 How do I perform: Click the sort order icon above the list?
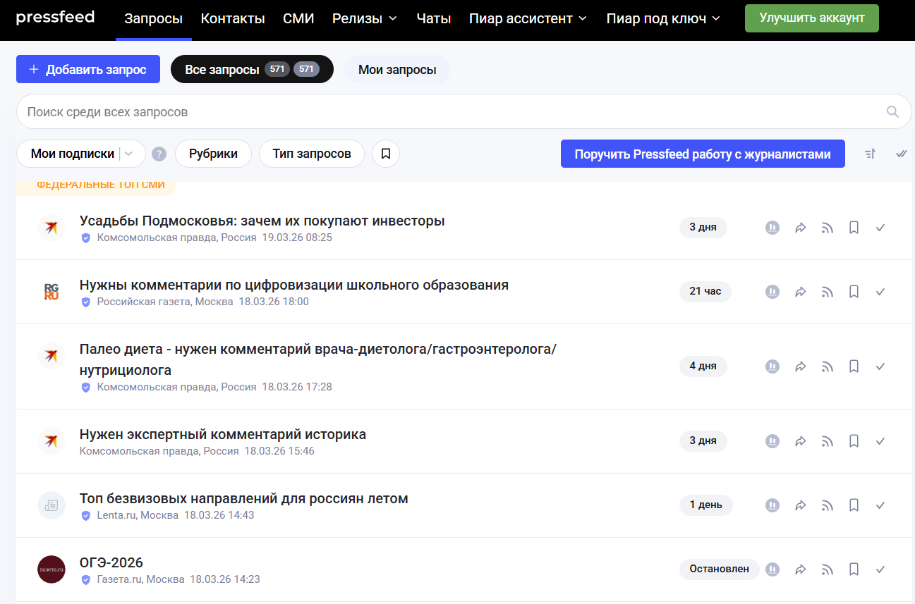click(870, 154)
